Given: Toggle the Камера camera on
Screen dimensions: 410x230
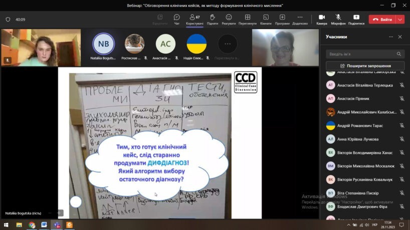Looking at the screenshot, I should coord(322,19).
